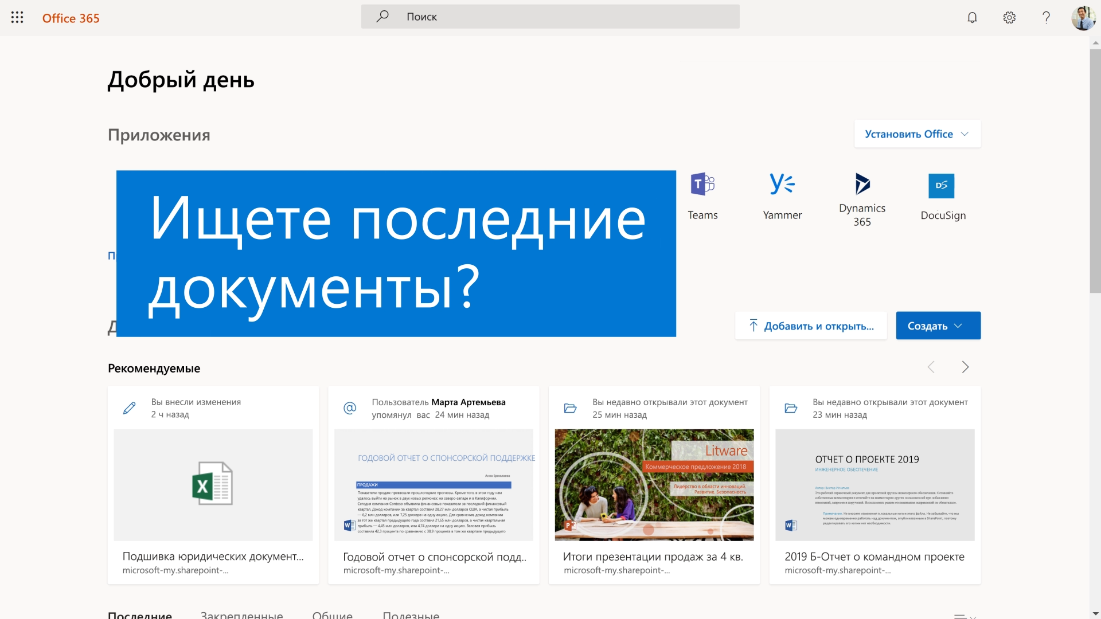
Task: Click the next recommended documents arrow
Action: (x=965, y=367)
